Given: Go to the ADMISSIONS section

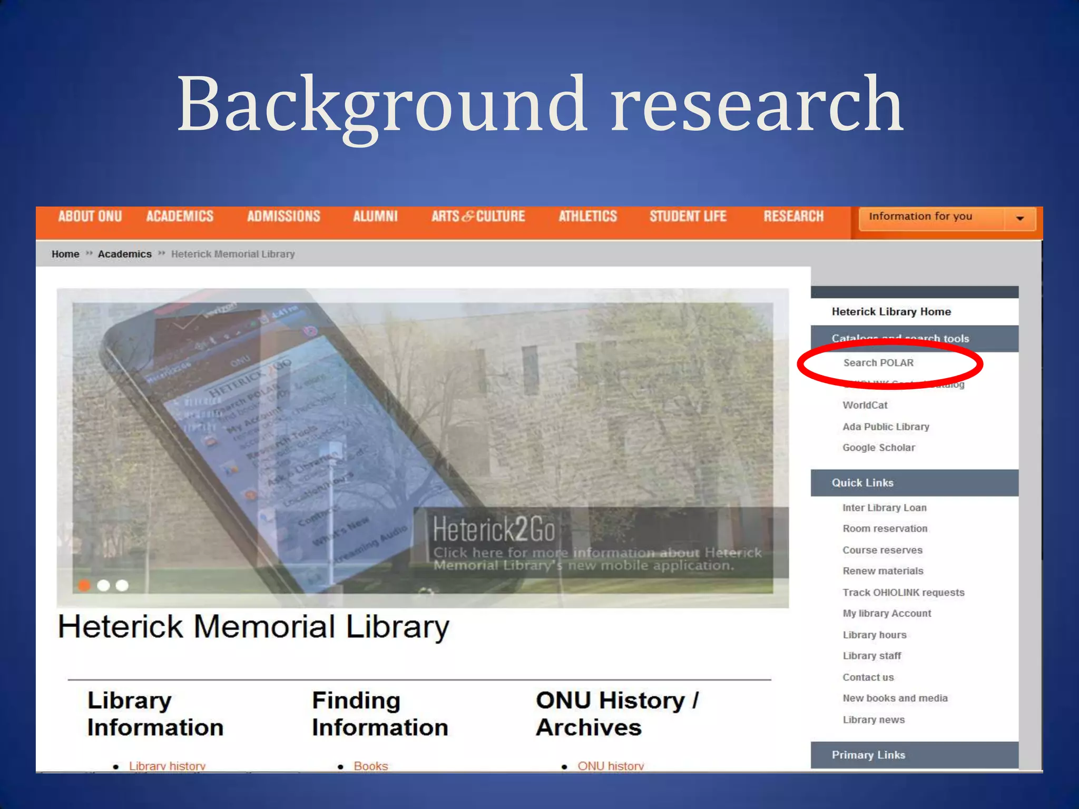Looking at the screenshot, I should pos(283,216).
